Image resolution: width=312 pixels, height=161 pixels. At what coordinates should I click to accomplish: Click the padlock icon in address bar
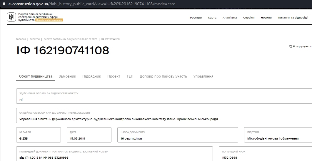click(4, 4)
